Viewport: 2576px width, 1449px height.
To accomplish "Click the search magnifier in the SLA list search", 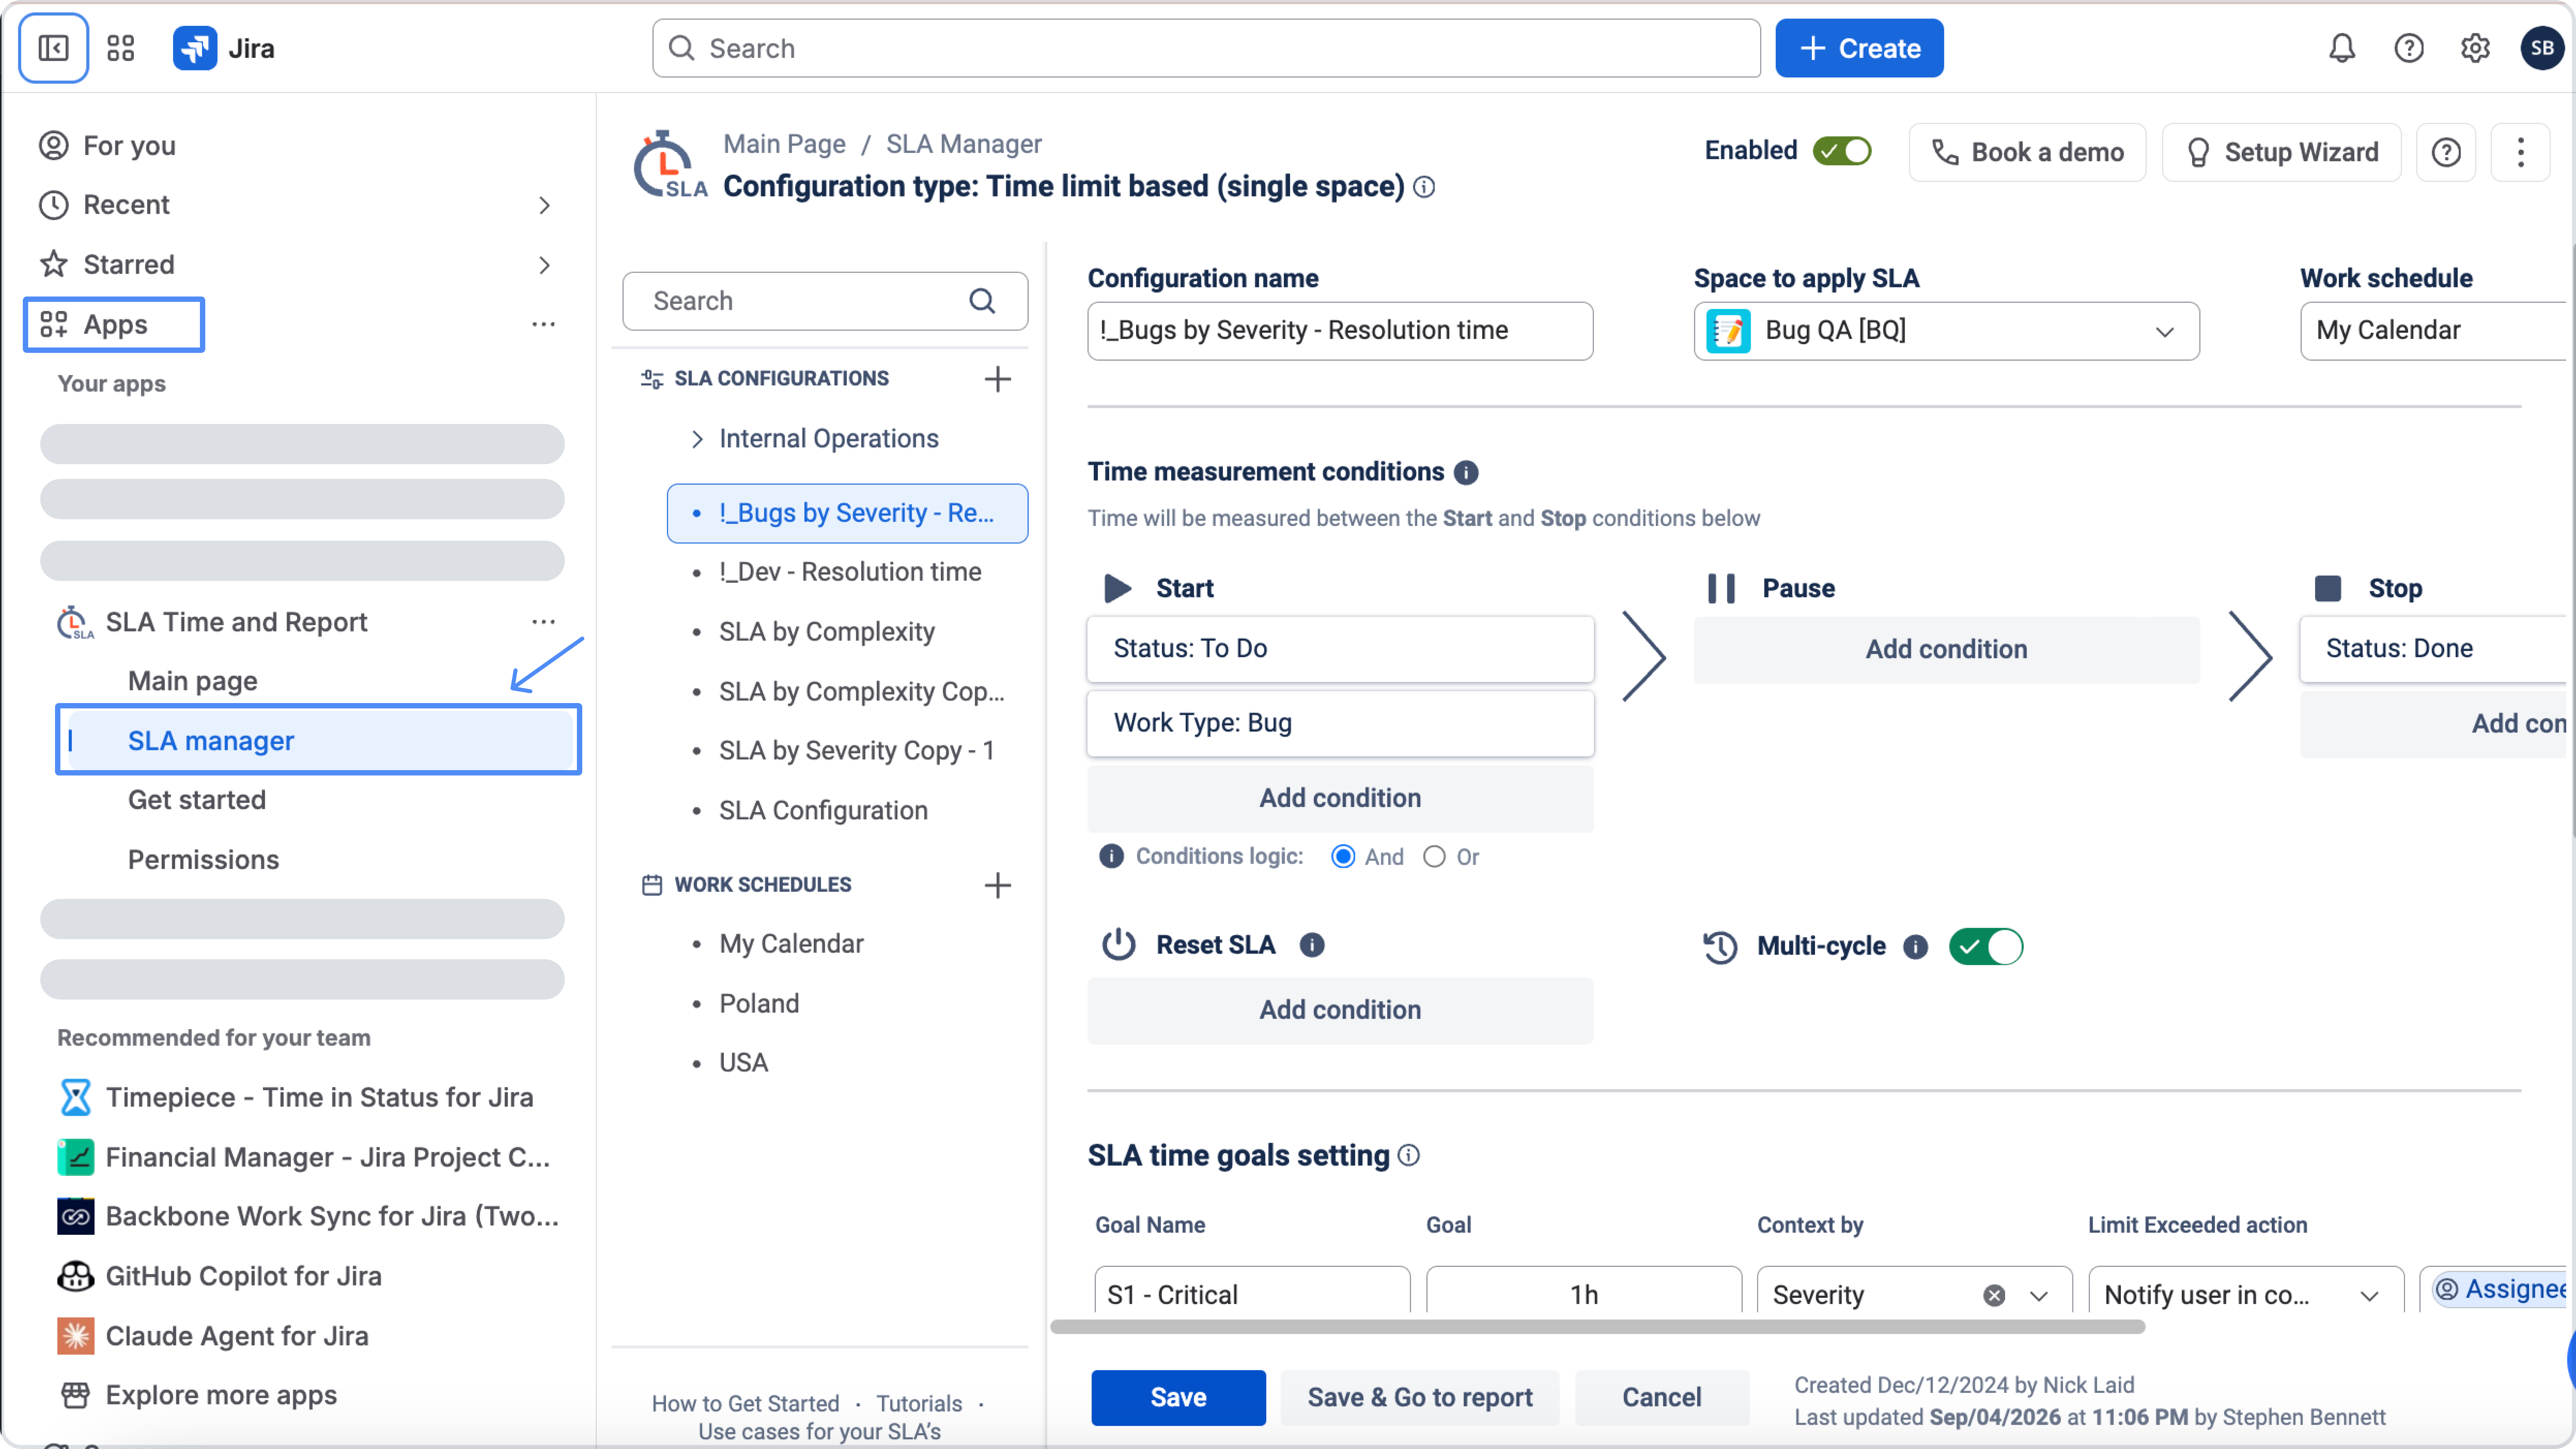I will click(982, 301).
